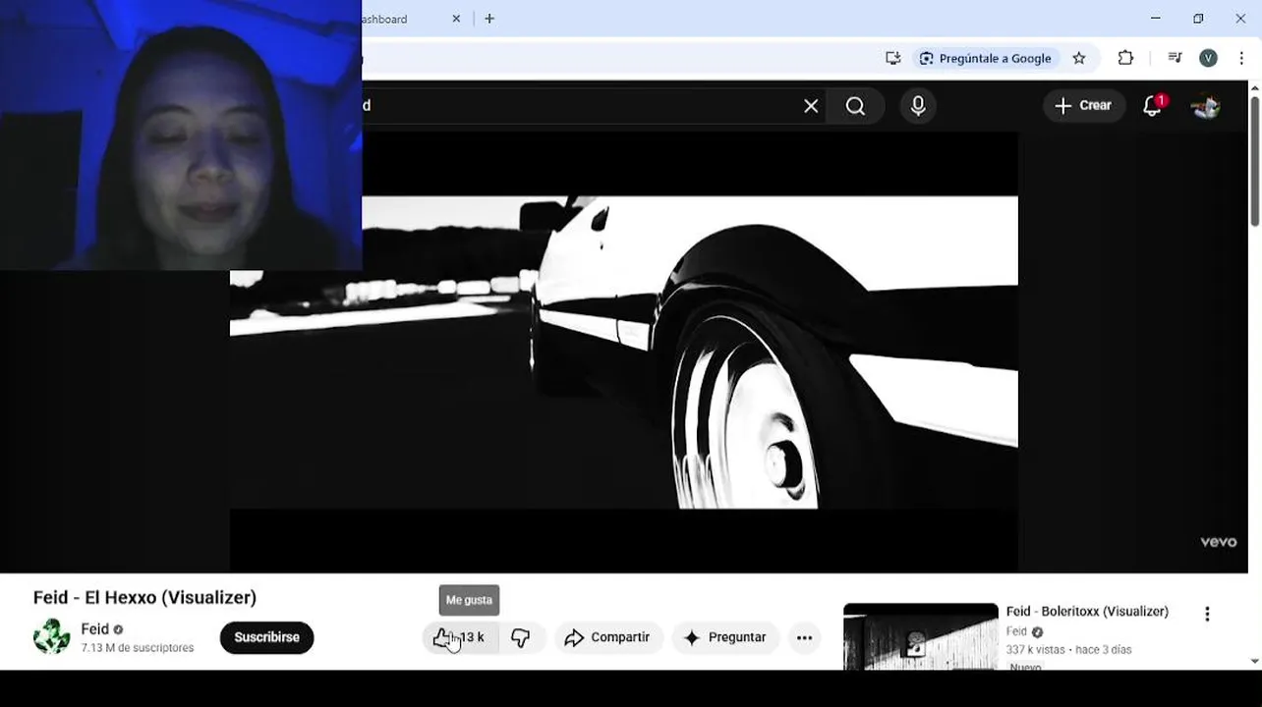Open a new browser tab
Screen dimensions: 1262x707
(x=489, y=19)
